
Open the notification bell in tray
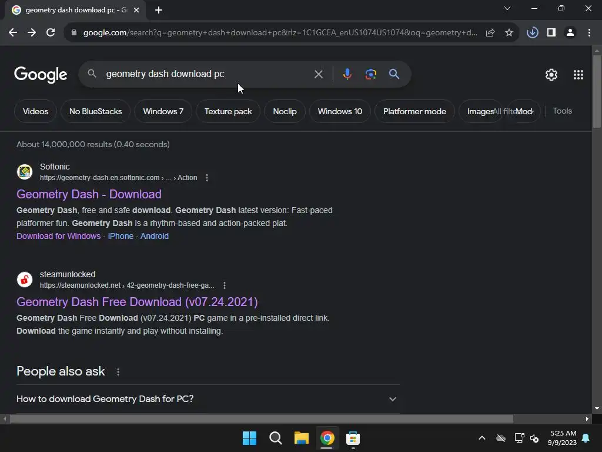coord(586,438)
